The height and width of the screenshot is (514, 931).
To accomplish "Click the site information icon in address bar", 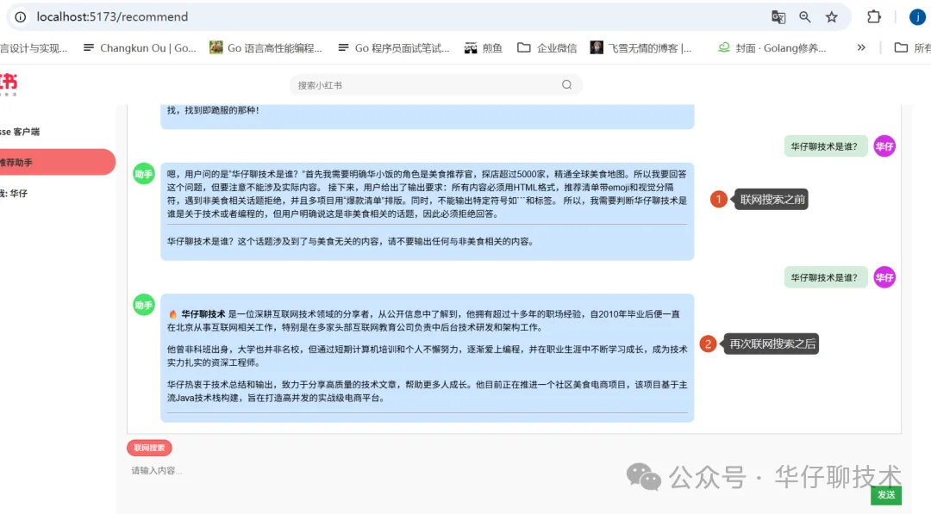I will point(20,16).
